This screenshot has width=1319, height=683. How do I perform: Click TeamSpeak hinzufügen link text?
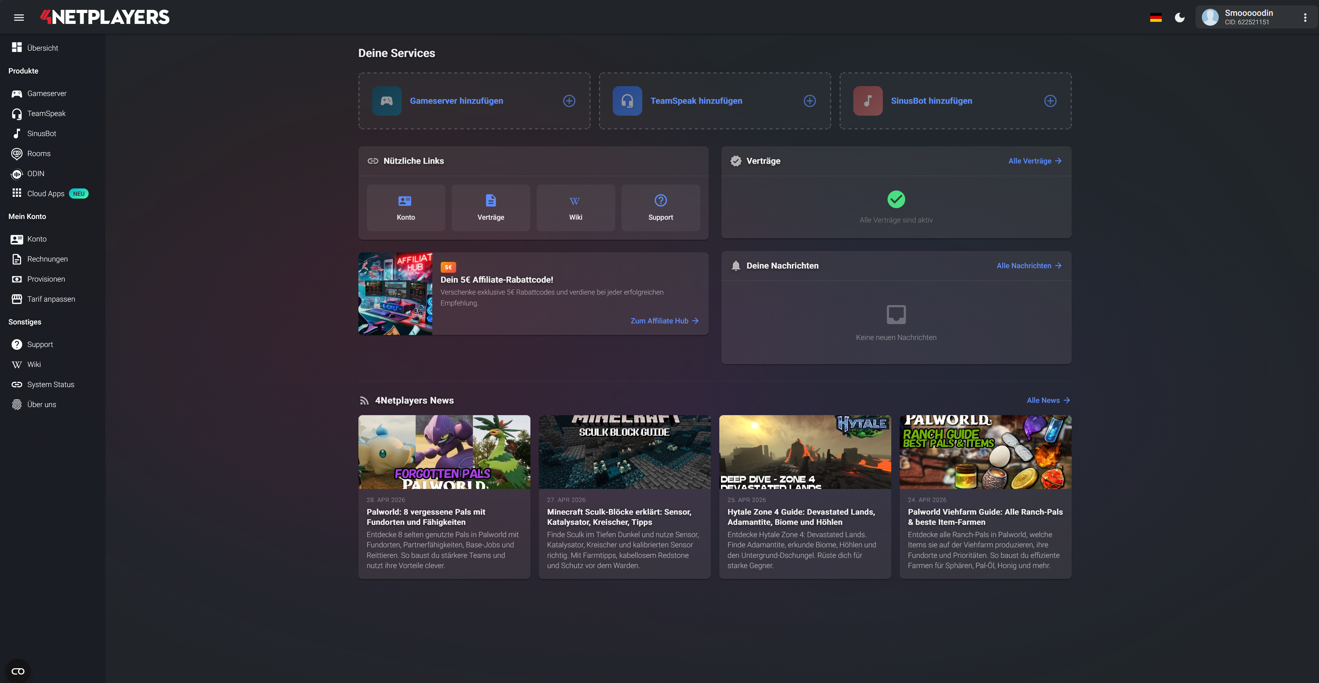pyautogui.click(x=696, y=101)
